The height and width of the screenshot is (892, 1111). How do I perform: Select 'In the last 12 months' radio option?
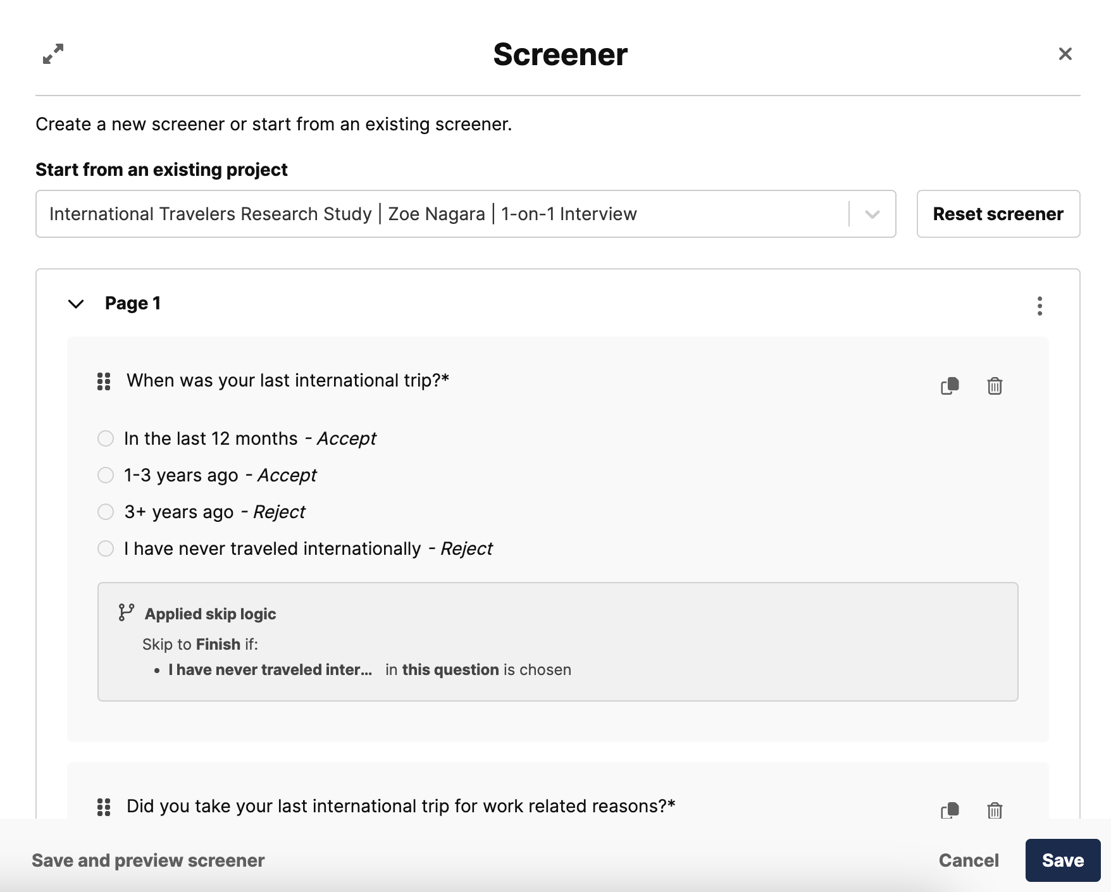[x=106, y=438]
